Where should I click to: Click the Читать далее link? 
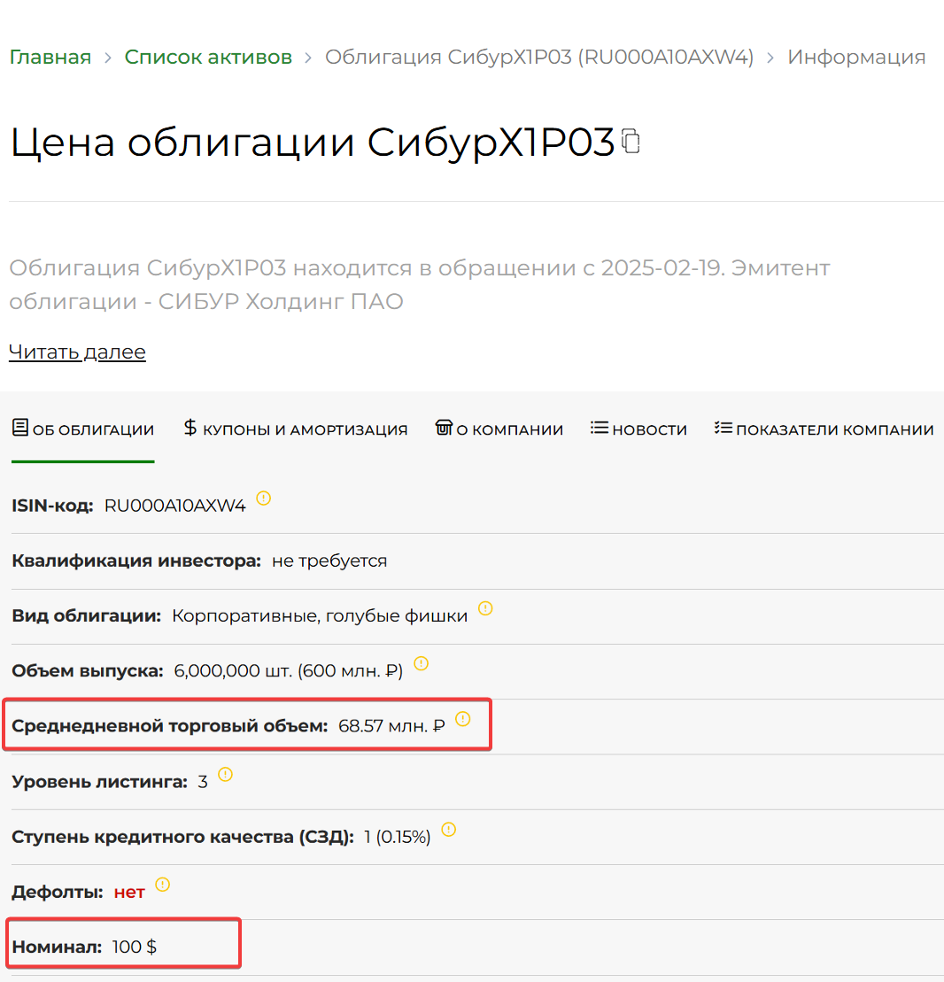pyautogui.click(x=77, y=352)
